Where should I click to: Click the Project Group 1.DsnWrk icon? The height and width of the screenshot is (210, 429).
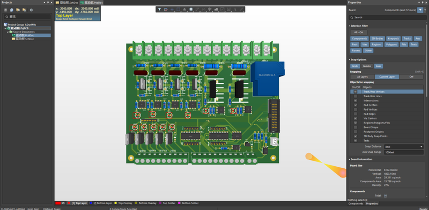tap(5, 25)
